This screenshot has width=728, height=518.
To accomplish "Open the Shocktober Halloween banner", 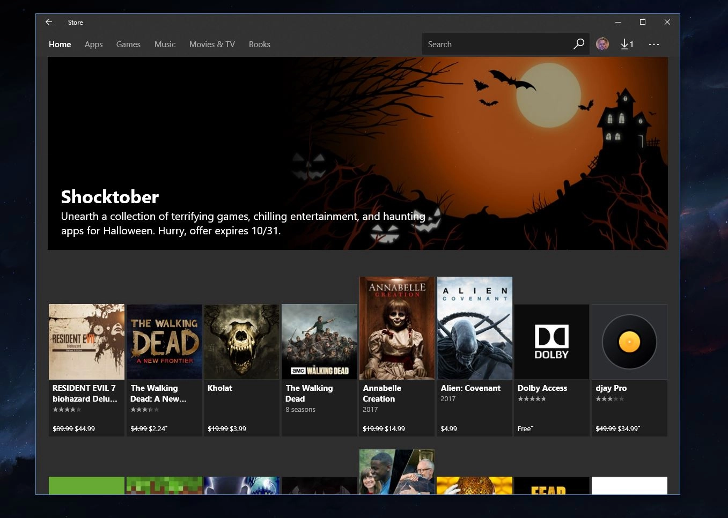I will tap(358, 153).
